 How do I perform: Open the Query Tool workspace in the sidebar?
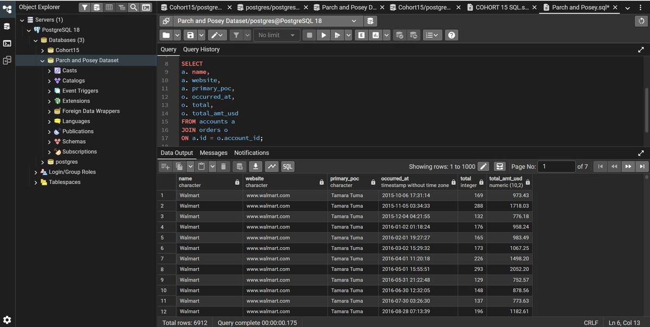click(7, 26)
